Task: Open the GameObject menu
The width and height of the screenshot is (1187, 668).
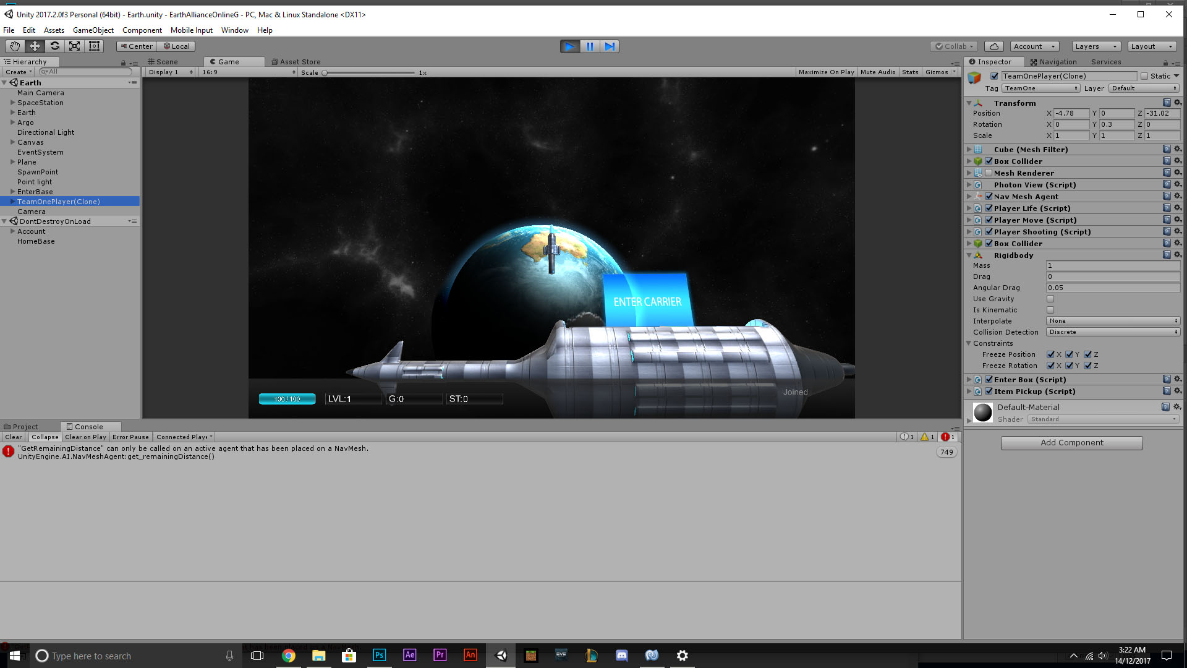Action: tap(93, 30)
